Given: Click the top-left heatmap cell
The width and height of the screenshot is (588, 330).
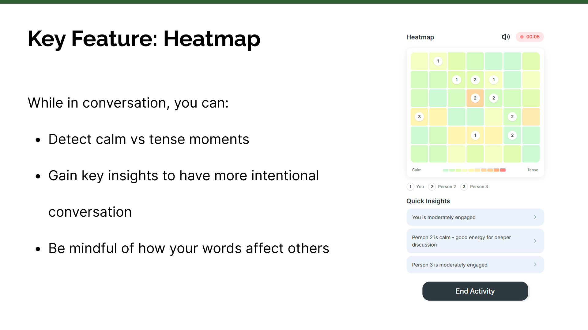Looking at the screenshot, I should (419, 61).
